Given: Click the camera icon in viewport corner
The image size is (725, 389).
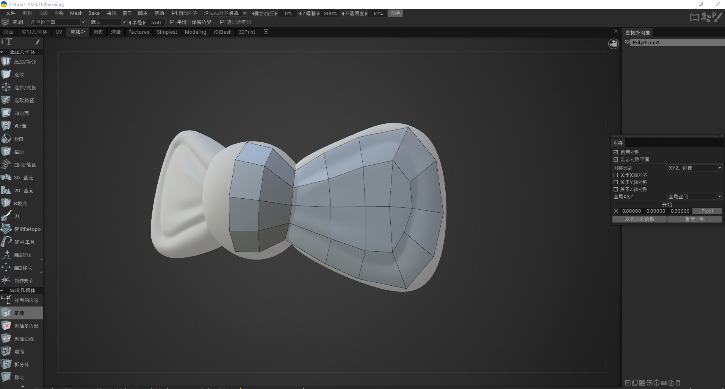Looking at the screenshot, I should click(613, 44).
